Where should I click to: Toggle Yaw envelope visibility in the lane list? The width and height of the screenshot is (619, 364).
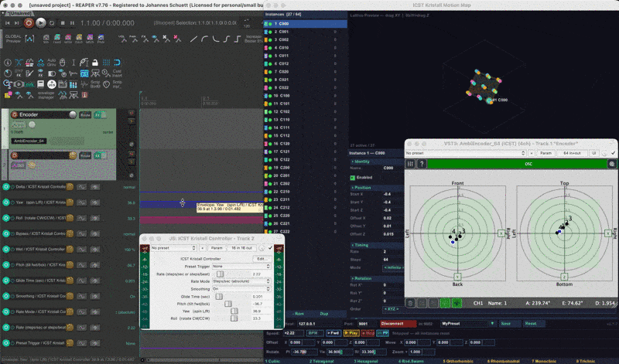[x=6, y=202]
